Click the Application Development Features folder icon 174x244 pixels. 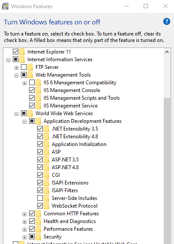coord(38,121)
